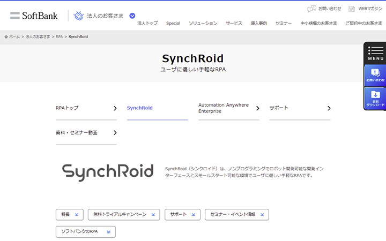Click the SynchRoid page heading
Screen dimensions: 386x241
(193, 59)
